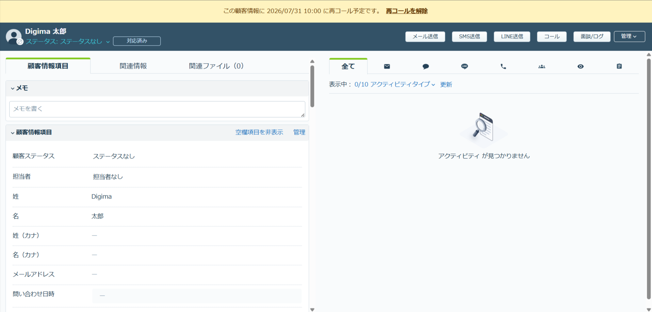Click 空欄項目を非表示 link
The image size is (652, 312).
[x=259, y=132]
